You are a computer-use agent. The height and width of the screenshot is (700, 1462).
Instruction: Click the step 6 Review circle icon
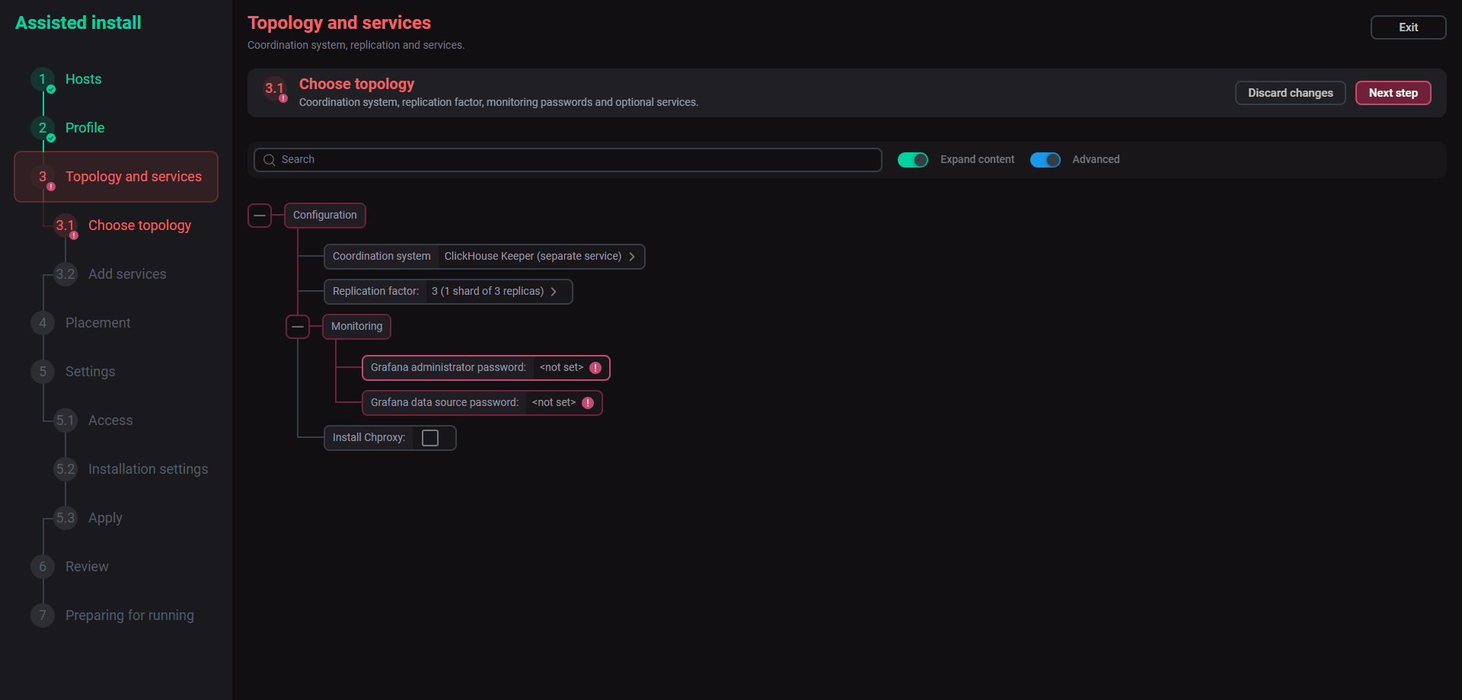[x=43, y=567]
